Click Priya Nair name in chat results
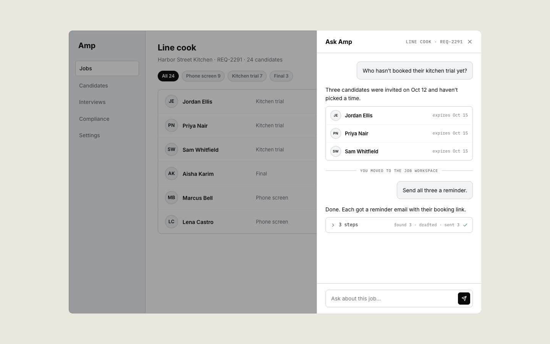 [356, 133]
